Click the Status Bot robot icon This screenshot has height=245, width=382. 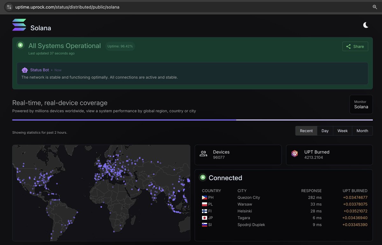25,70
